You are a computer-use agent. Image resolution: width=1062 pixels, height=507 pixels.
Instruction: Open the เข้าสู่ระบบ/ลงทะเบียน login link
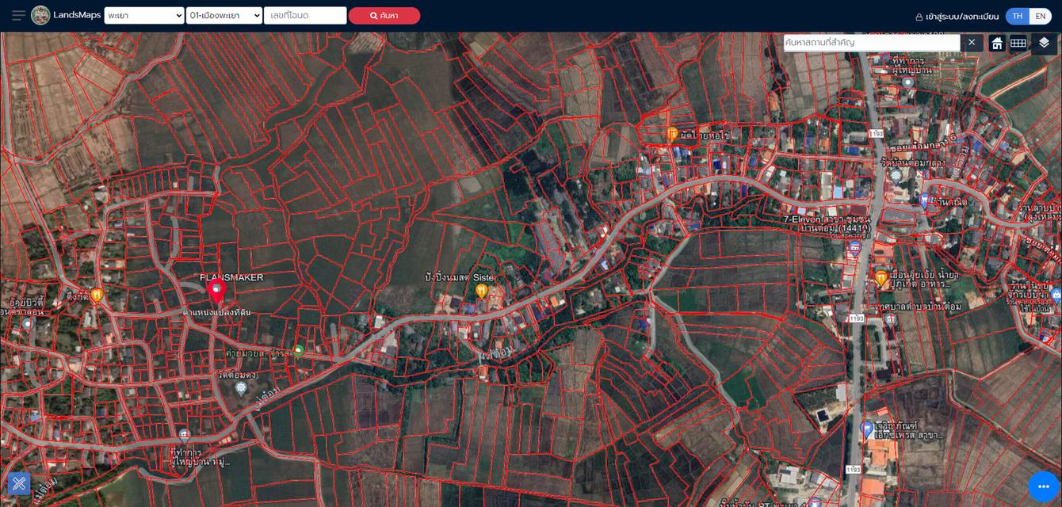957,16
